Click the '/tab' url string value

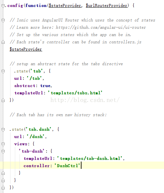(x=34, y=78)
